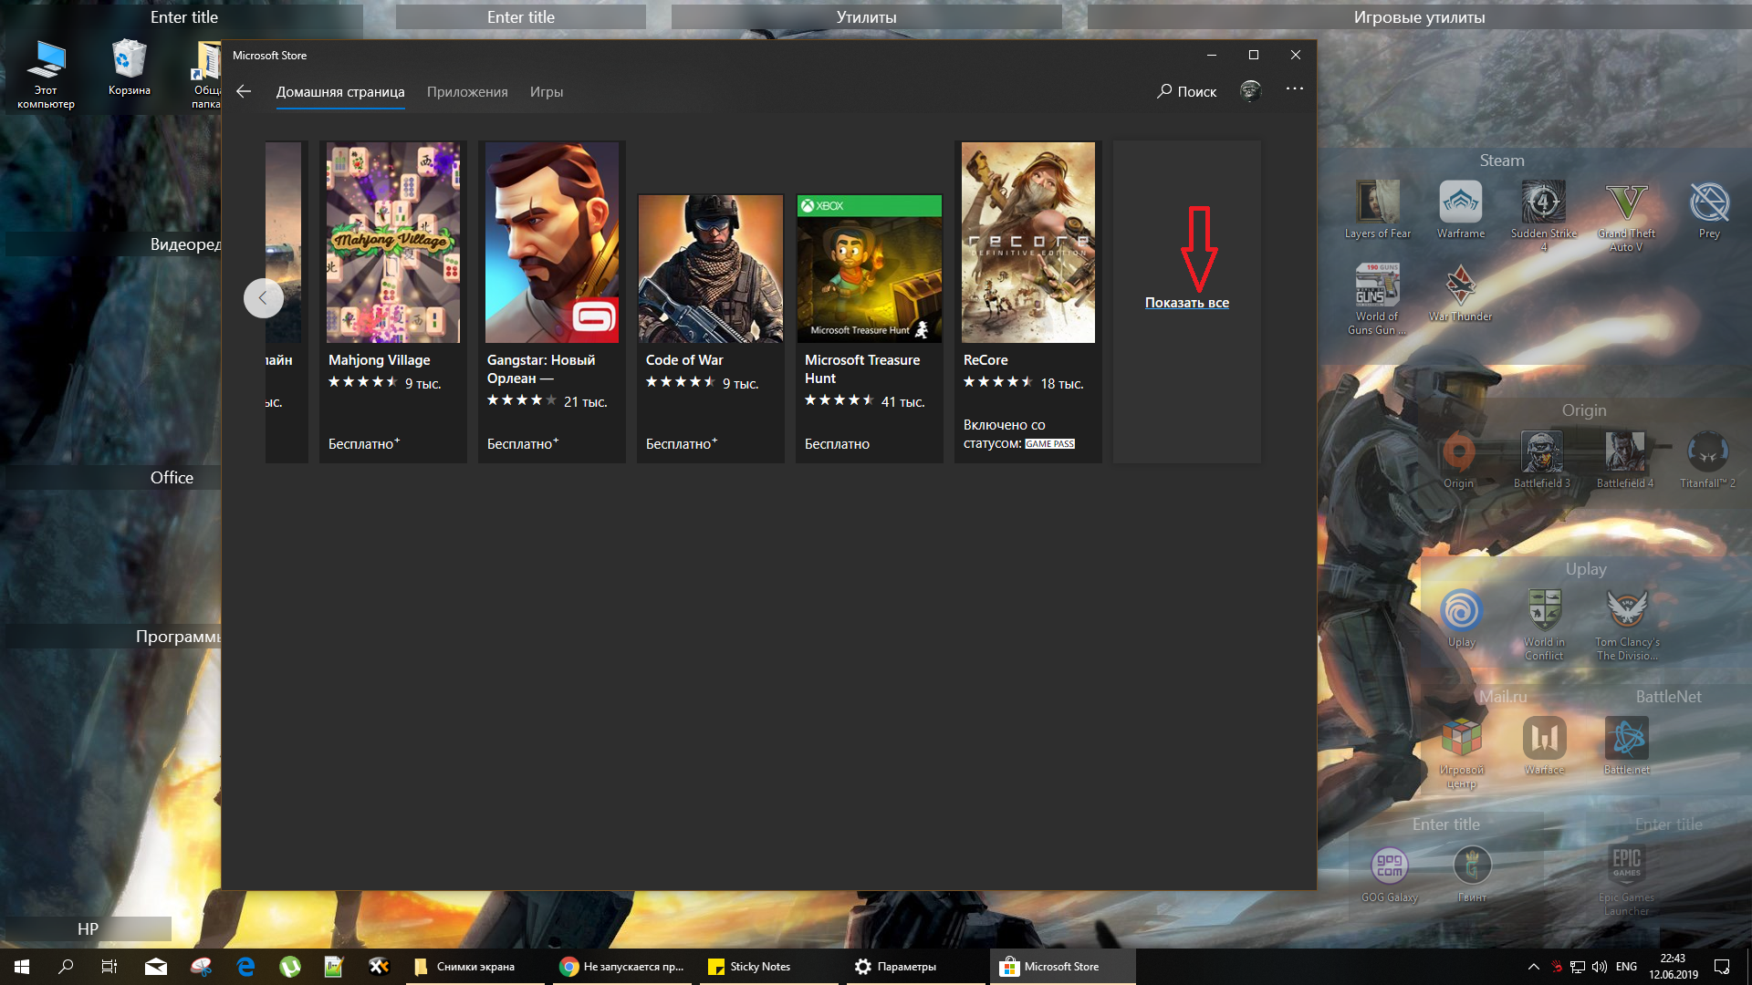Switch to the Приложения tab
The height and width of the screenshot is (985, 1752).
pyautogui.click(x=467, y=92)
